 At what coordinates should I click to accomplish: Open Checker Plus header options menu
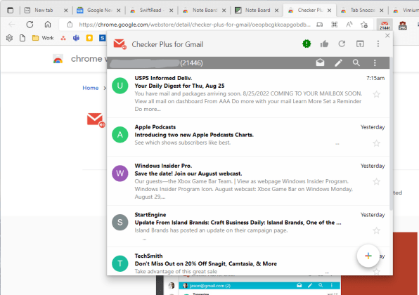(378, 44)
